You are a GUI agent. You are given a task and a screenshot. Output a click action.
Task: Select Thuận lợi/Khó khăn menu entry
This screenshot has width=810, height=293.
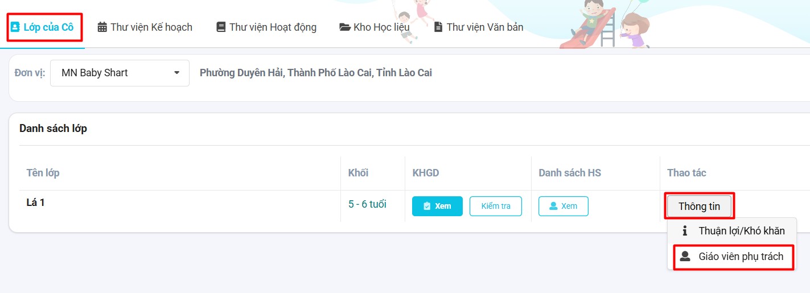(741, 230)
